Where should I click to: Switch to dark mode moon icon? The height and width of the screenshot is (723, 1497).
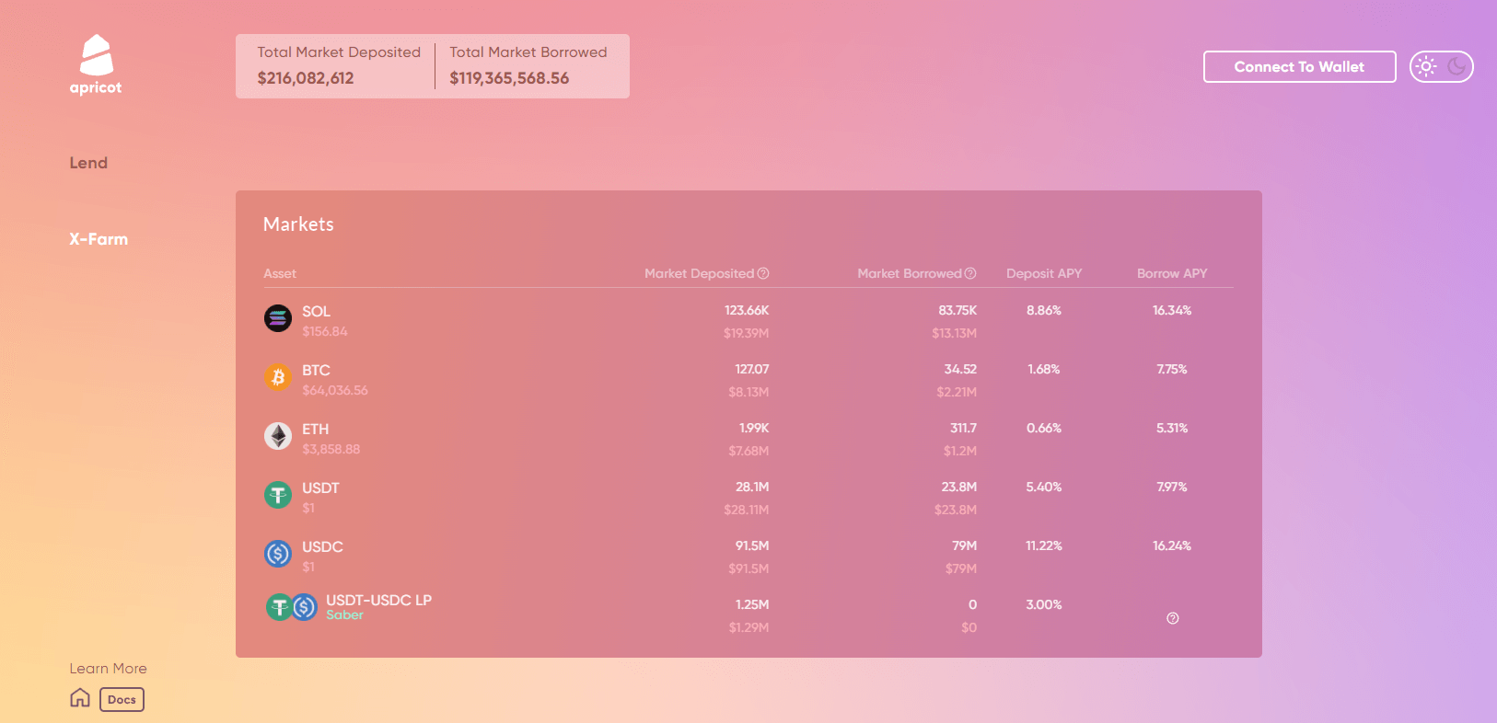pos(1456,66)
